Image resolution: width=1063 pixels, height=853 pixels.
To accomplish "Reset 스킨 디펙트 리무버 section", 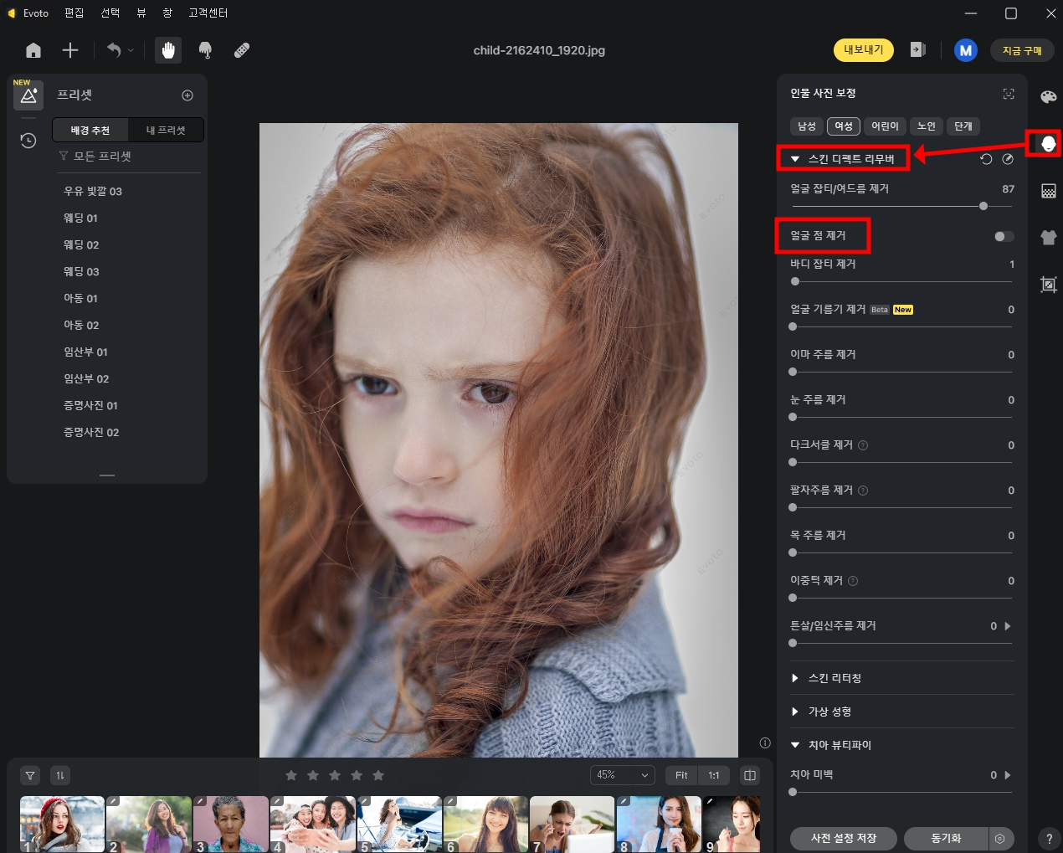I will [x=986, y=159].
